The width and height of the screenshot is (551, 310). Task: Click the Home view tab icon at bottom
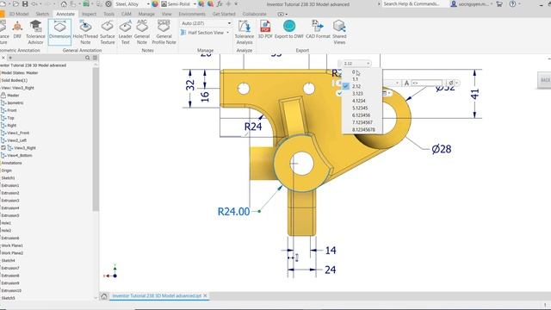(104, 296)
